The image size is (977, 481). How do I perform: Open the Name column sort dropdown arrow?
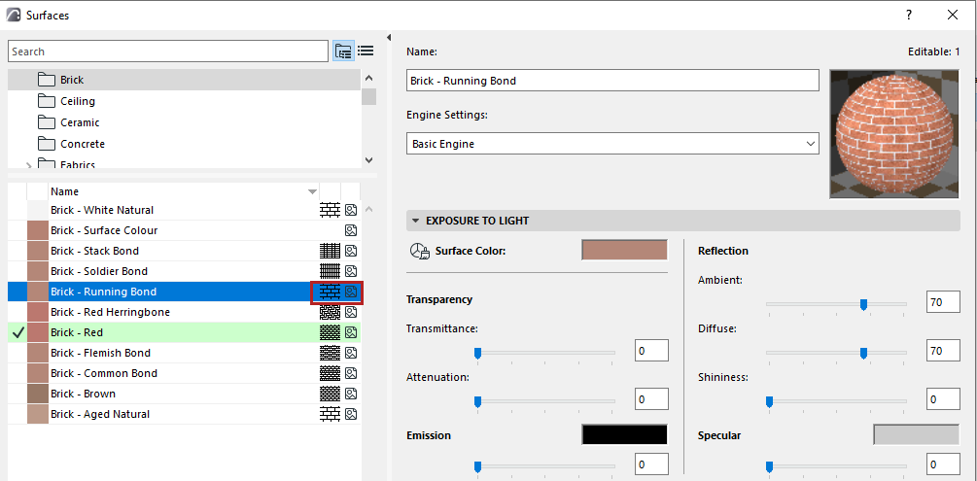312,191
